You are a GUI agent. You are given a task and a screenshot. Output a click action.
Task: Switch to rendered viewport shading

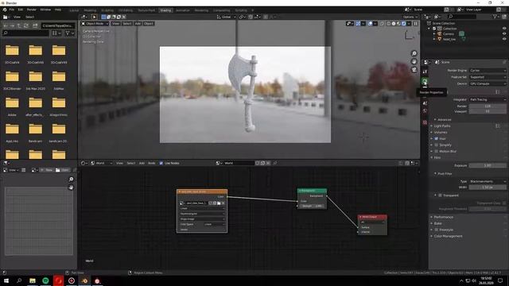coord(403,24)
